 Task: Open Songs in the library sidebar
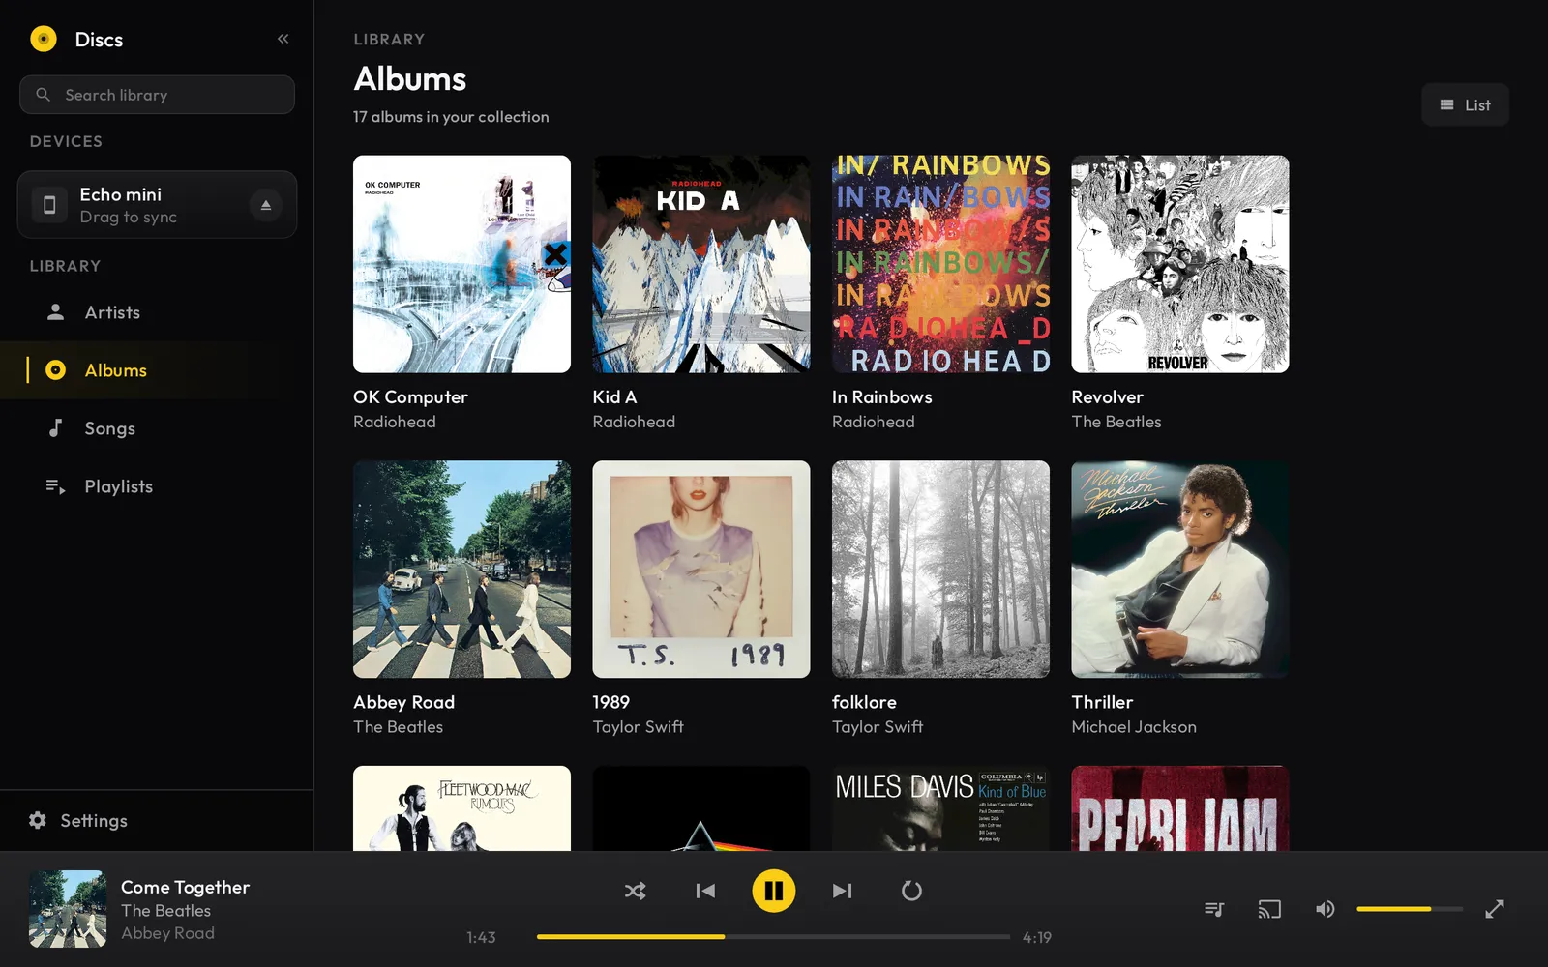click(157, 428)
